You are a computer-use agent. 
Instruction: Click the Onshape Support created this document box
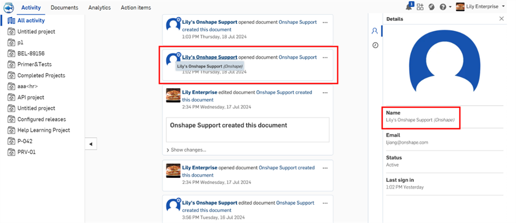[247, 130]
